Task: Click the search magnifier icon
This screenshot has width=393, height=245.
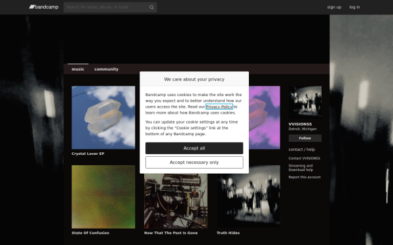Action: pos(151,7)
